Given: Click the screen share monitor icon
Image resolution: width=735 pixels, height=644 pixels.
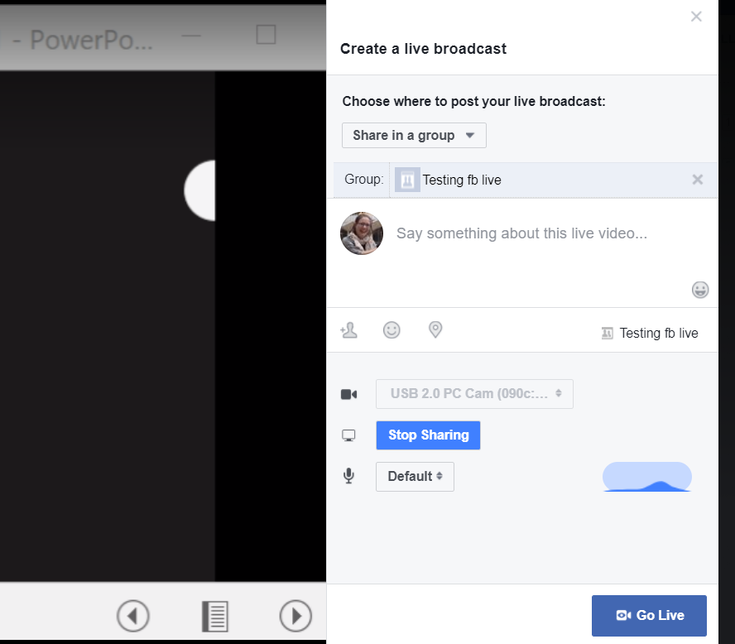Looking at the screenshot, I should [348, 435].
